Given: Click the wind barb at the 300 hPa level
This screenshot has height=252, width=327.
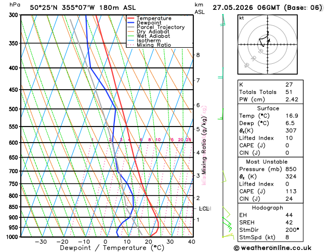Looking at the screenshot, I should (223, 20).
